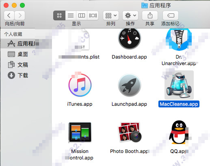Click the 添加标记 tag button
Screen dimensions: 210x166
point(171,15)
